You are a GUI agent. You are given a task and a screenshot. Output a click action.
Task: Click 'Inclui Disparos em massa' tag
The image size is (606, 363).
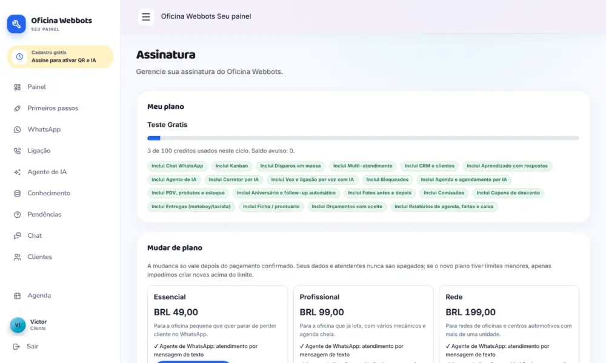290,166
